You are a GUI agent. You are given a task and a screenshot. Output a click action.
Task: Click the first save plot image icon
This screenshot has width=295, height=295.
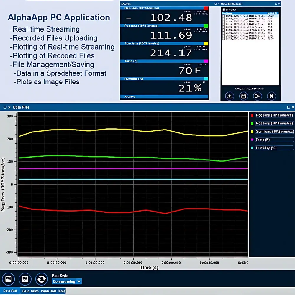pos(9,279)
